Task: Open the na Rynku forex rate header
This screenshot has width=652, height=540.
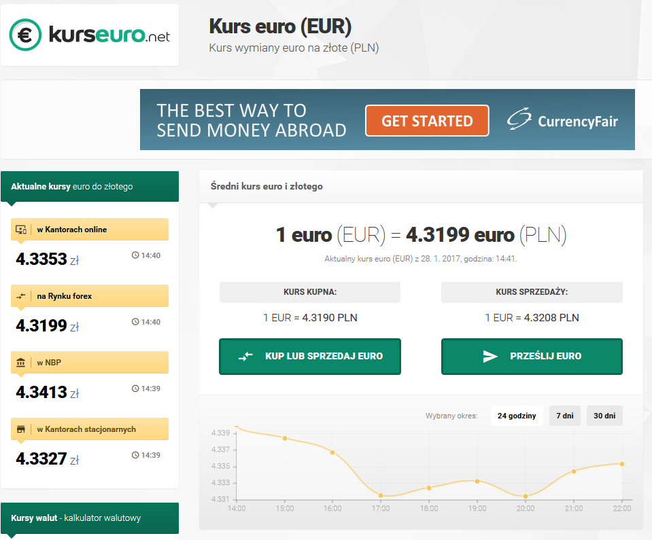Action: coord(90,296)
